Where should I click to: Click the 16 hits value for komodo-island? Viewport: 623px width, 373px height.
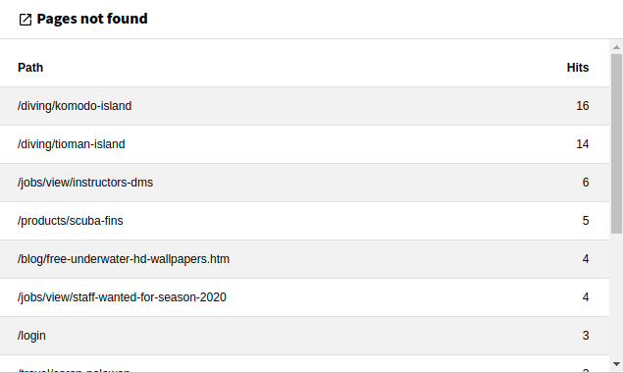point(583,106)
